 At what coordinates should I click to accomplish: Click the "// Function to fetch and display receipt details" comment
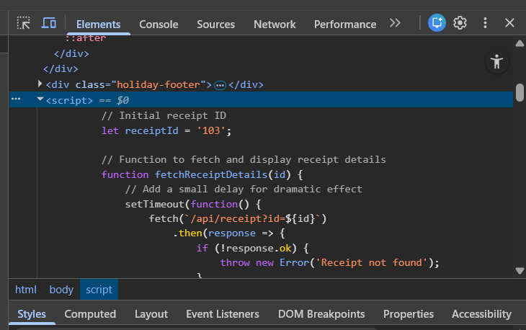pyautogui.click(x=244, y=160)
